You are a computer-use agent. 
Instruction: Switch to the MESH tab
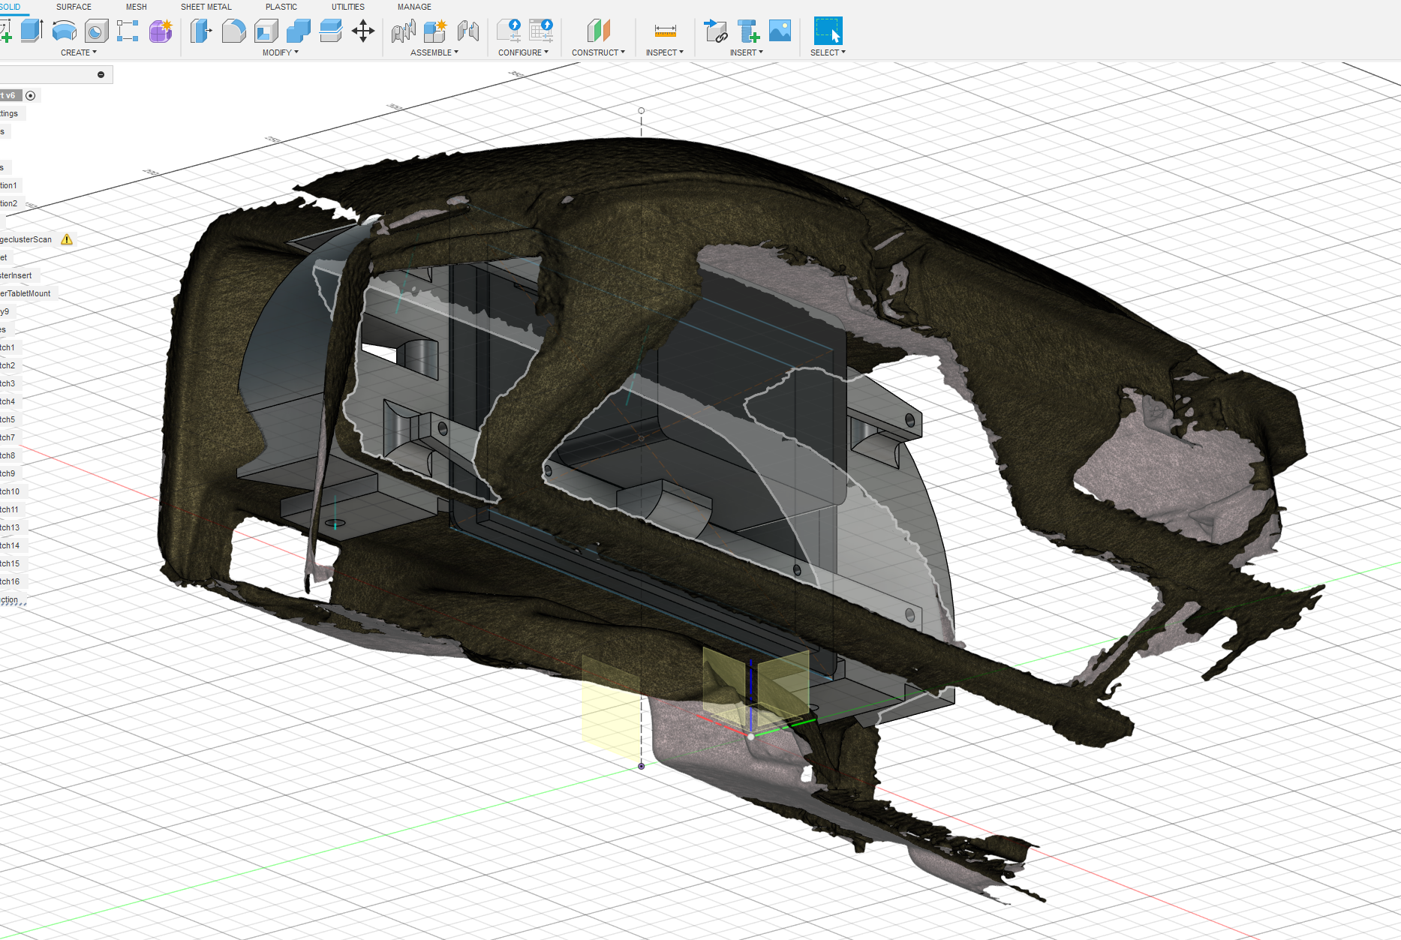[x=136, y=7]
